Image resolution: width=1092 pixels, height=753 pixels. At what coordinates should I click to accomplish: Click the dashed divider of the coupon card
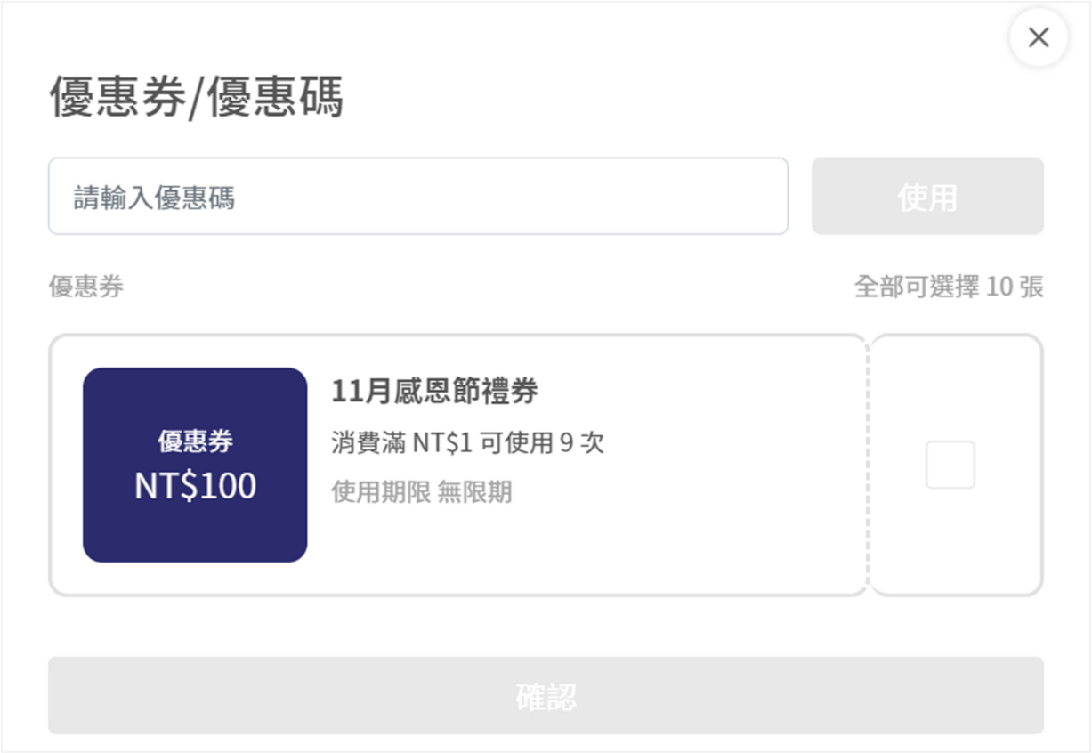coord(868,465)
